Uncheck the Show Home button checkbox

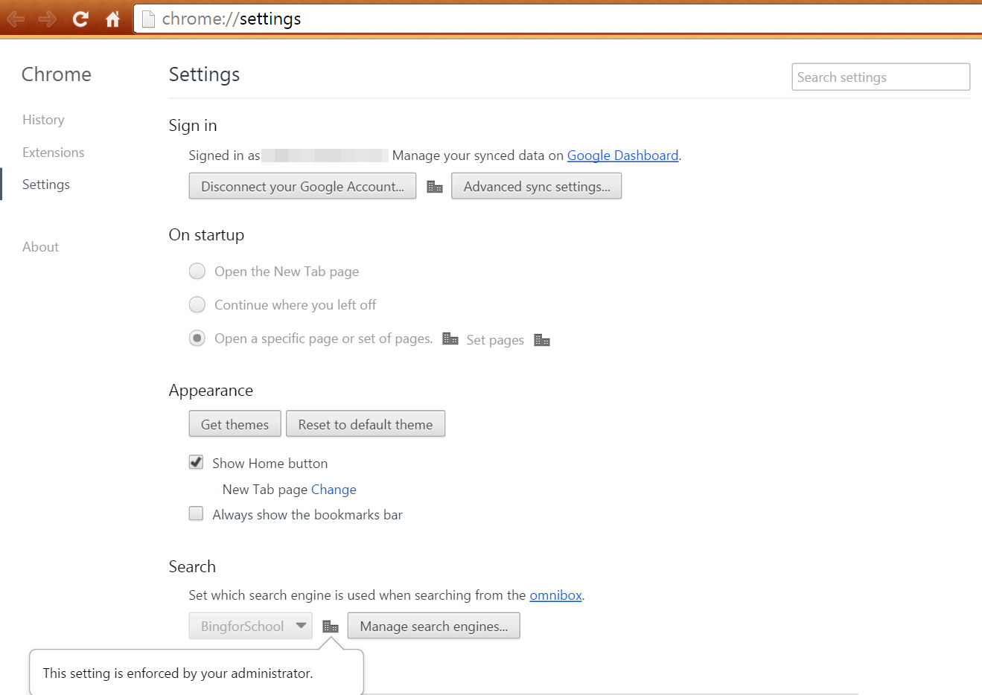click(x=196, y=463)
